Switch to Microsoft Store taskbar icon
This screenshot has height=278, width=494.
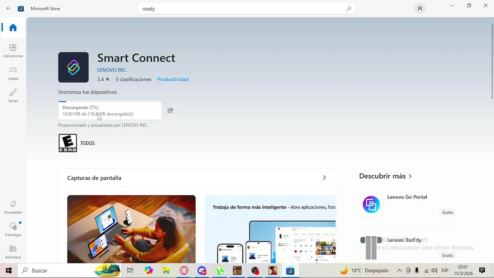(290, 270)
